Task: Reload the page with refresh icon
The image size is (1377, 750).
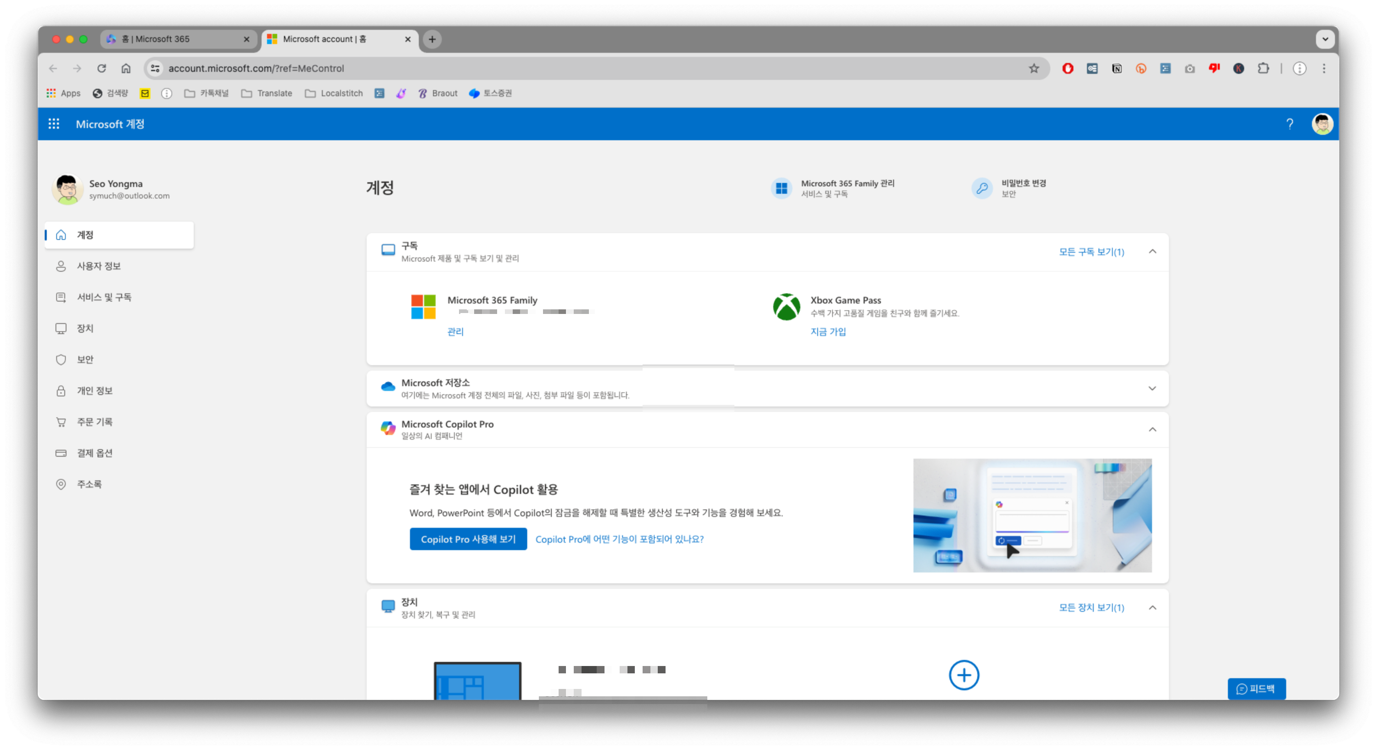Action: point(101,68)
